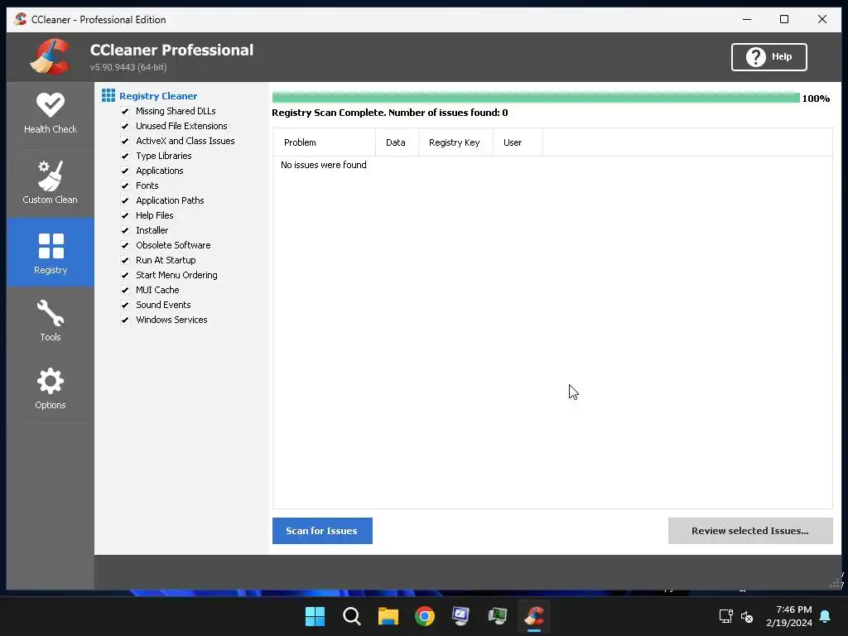This screenshot has width=848, height=636.
Task: Click the muted volume tray icon
Action: click(x=748, y=616)
